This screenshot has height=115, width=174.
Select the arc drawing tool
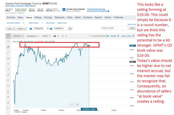point(8,97)
